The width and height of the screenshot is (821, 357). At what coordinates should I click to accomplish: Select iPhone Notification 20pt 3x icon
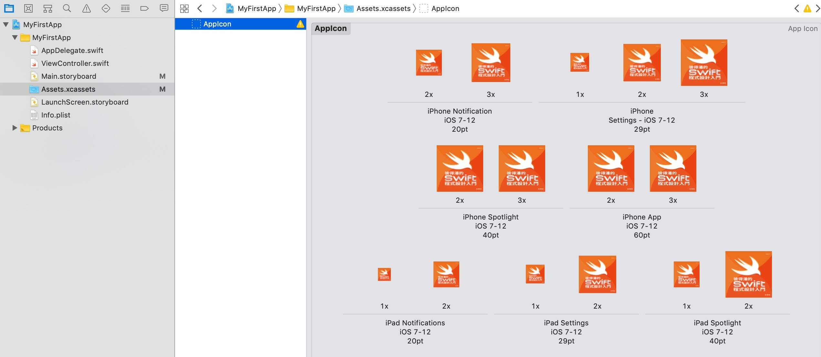(491, 63)
